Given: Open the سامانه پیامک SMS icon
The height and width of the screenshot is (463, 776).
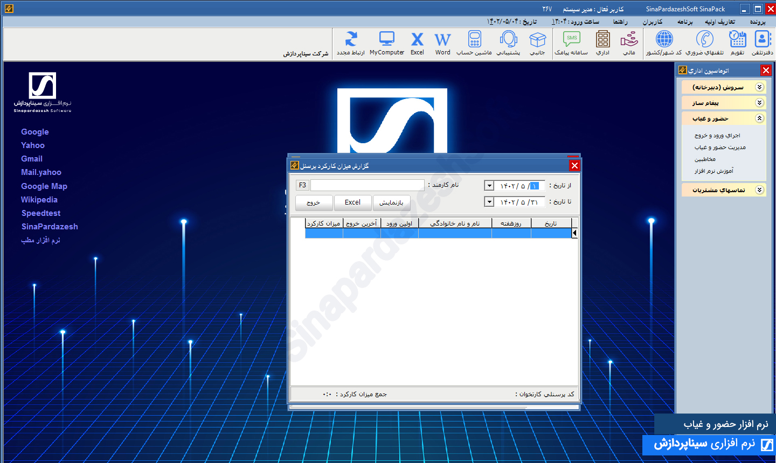Looking at the screenshot, I should 571,43.
